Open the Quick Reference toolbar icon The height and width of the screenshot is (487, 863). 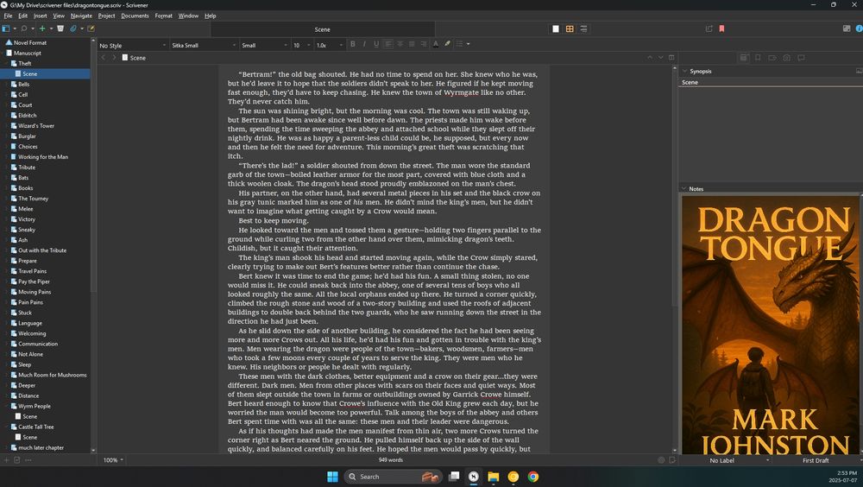[x=91, y=28]
